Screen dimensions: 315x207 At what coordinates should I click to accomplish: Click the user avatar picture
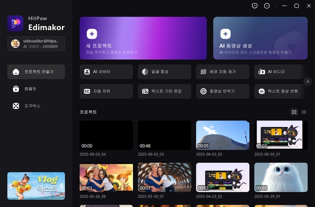click(x=15, y=44)
